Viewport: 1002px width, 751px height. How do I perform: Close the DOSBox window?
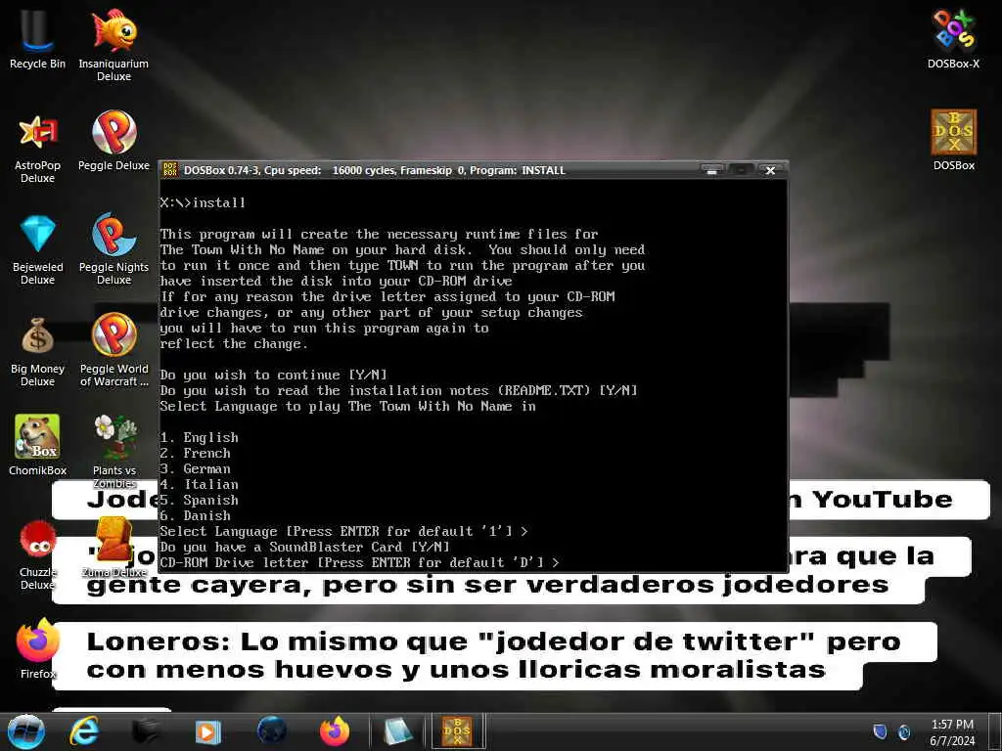[x=771, y=170]
